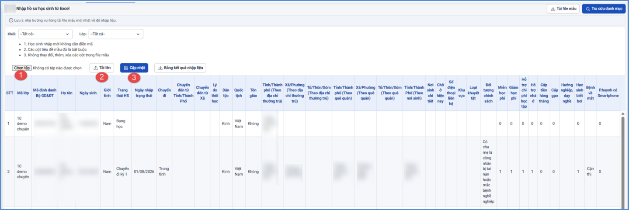The image size is (629, 210).
Task: Click info icon beside Lưu ý note
Action: (11, 20)
